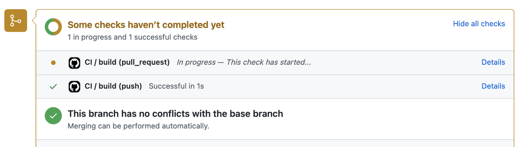This screenshot has width=518, height=147.
Task: Click the golden git merge badge icon
Action: pyautogui.click(x=16, y=21)
